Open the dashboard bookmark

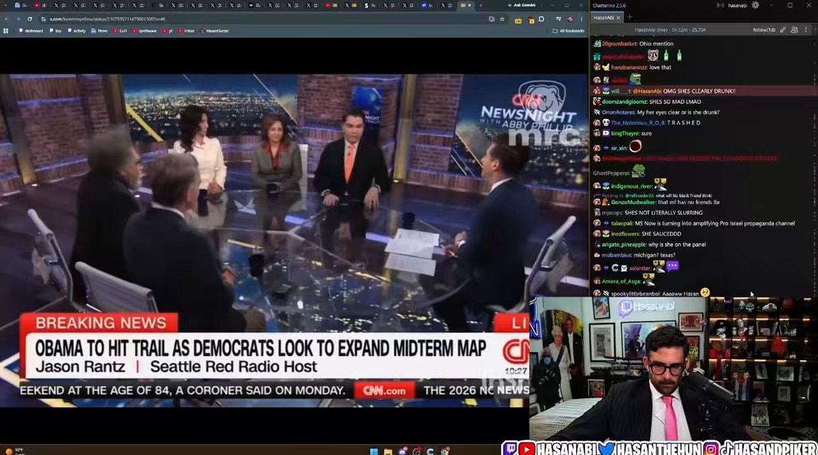[x=31, y=31]
